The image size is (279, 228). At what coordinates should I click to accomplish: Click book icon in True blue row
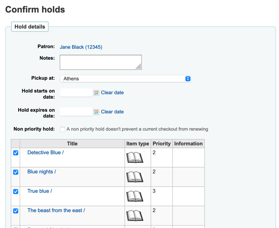click(135, 196)
